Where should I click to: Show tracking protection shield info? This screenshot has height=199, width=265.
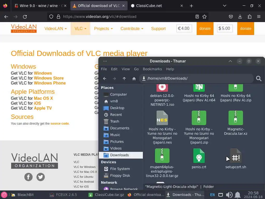point(51,17)
